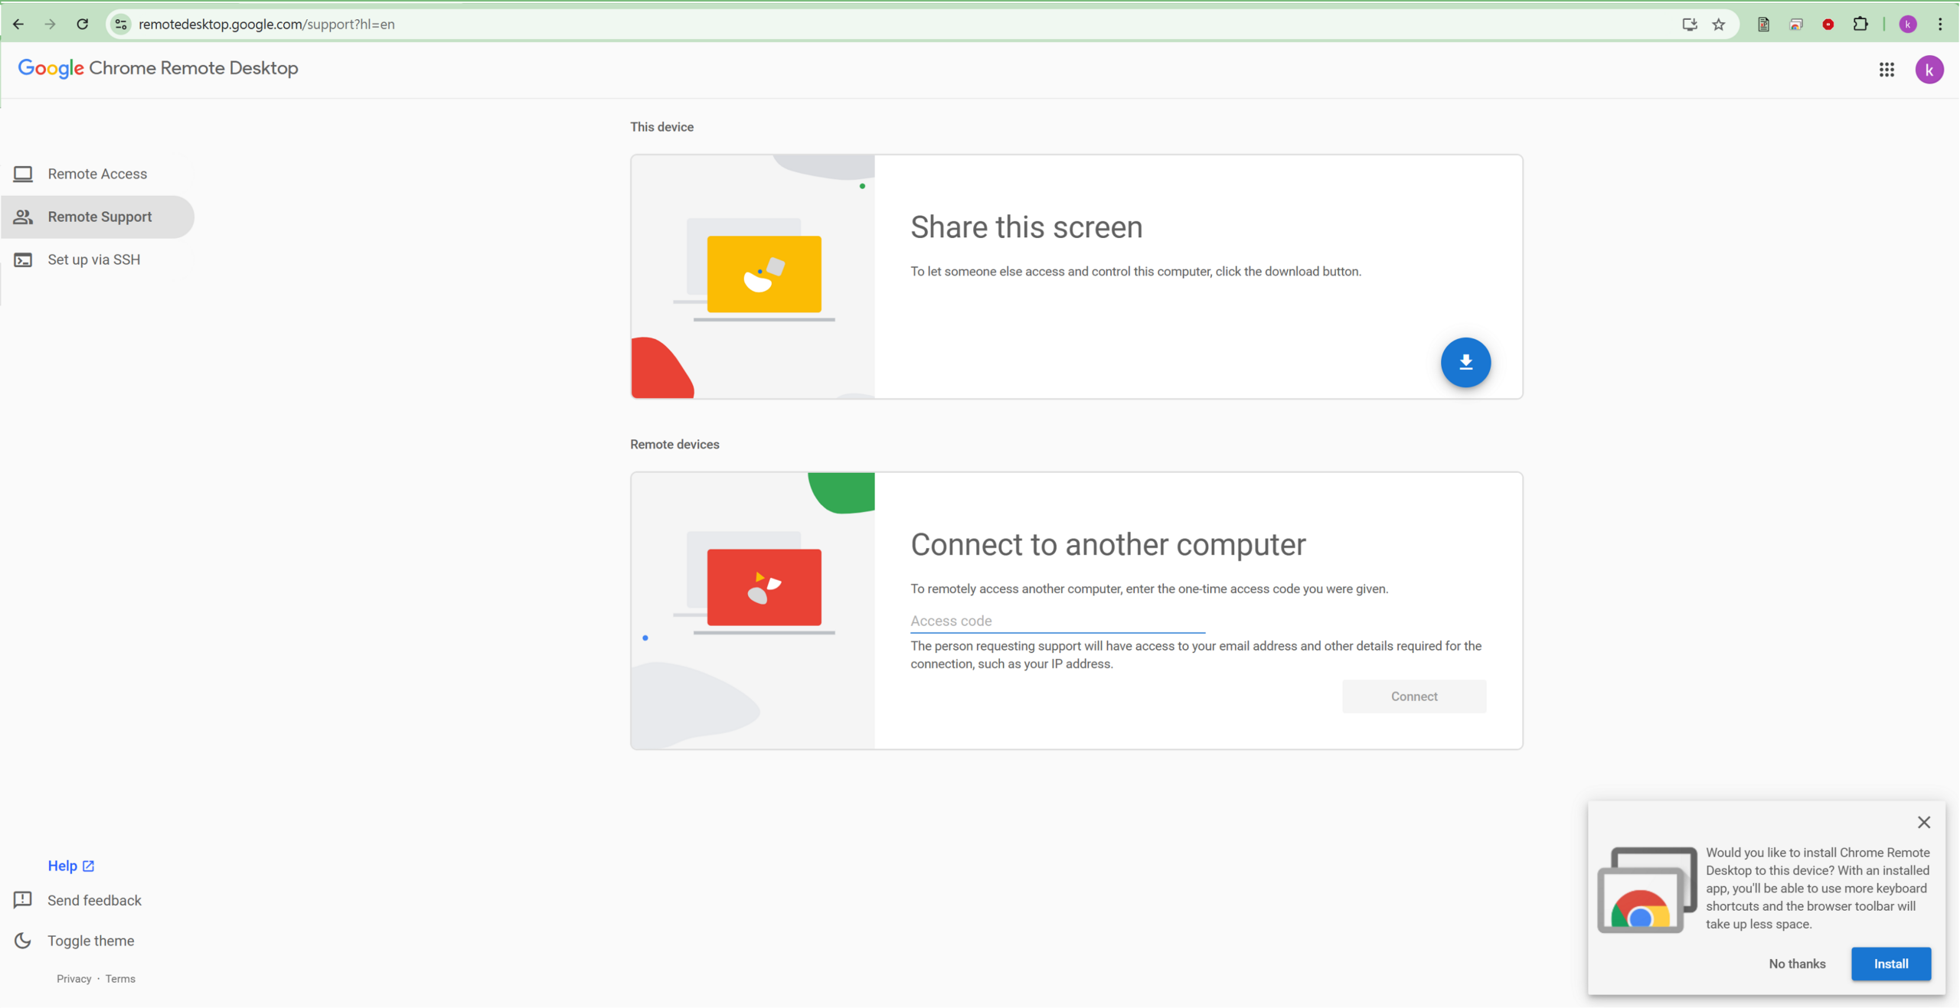Click the Install button in the prompt
1960x1008 pixels.
[x=1891, y=964]
